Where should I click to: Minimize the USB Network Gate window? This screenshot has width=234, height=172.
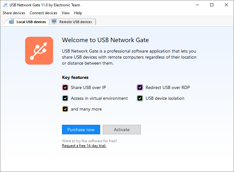pyautogui.click(x=197, y=5)
